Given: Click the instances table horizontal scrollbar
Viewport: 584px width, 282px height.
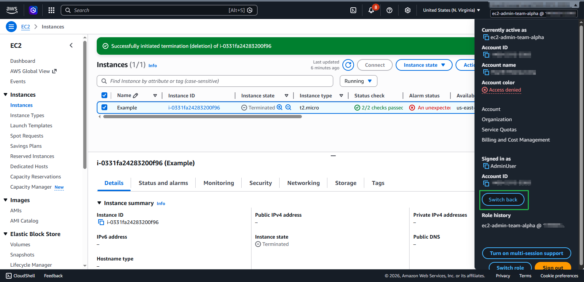Looking at the screenshot, I should tap(203, 117).
